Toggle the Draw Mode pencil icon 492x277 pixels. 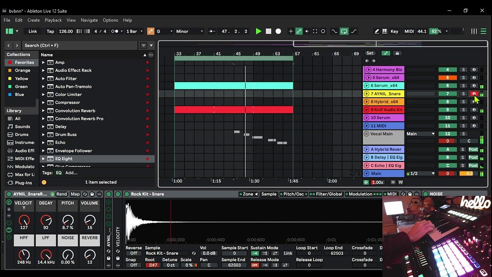pos(377,31)
